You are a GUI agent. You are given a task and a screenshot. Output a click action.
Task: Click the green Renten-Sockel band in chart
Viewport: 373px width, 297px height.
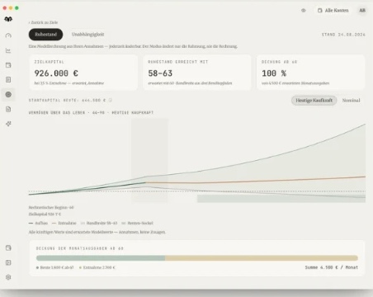(281, 199)
